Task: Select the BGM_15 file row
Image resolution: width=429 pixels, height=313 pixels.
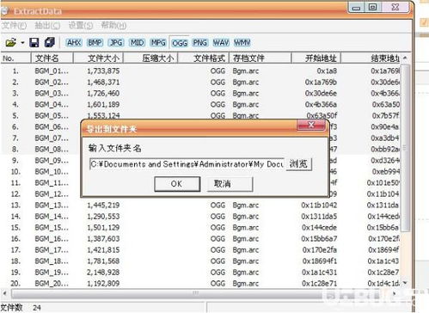Action: (x=200, y=228)
